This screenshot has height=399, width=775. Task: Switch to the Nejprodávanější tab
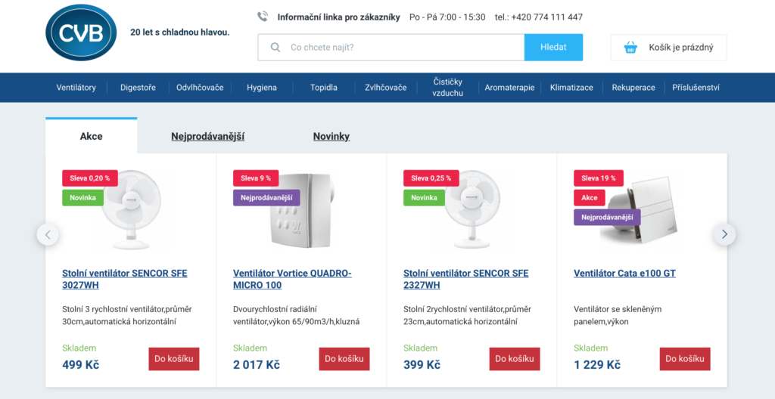[208, 136]
